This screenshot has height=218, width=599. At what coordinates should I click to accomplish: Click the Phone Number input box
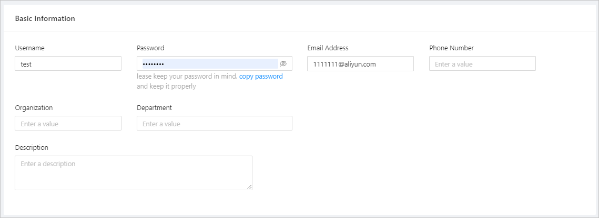pos(482,64)
